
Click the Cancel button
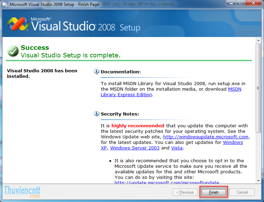tap(242, 192)
